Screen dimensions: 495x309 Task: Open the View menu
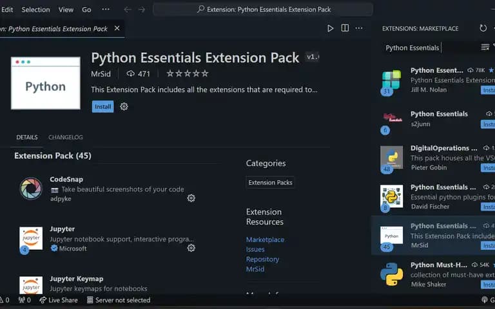tap(66, 10)
